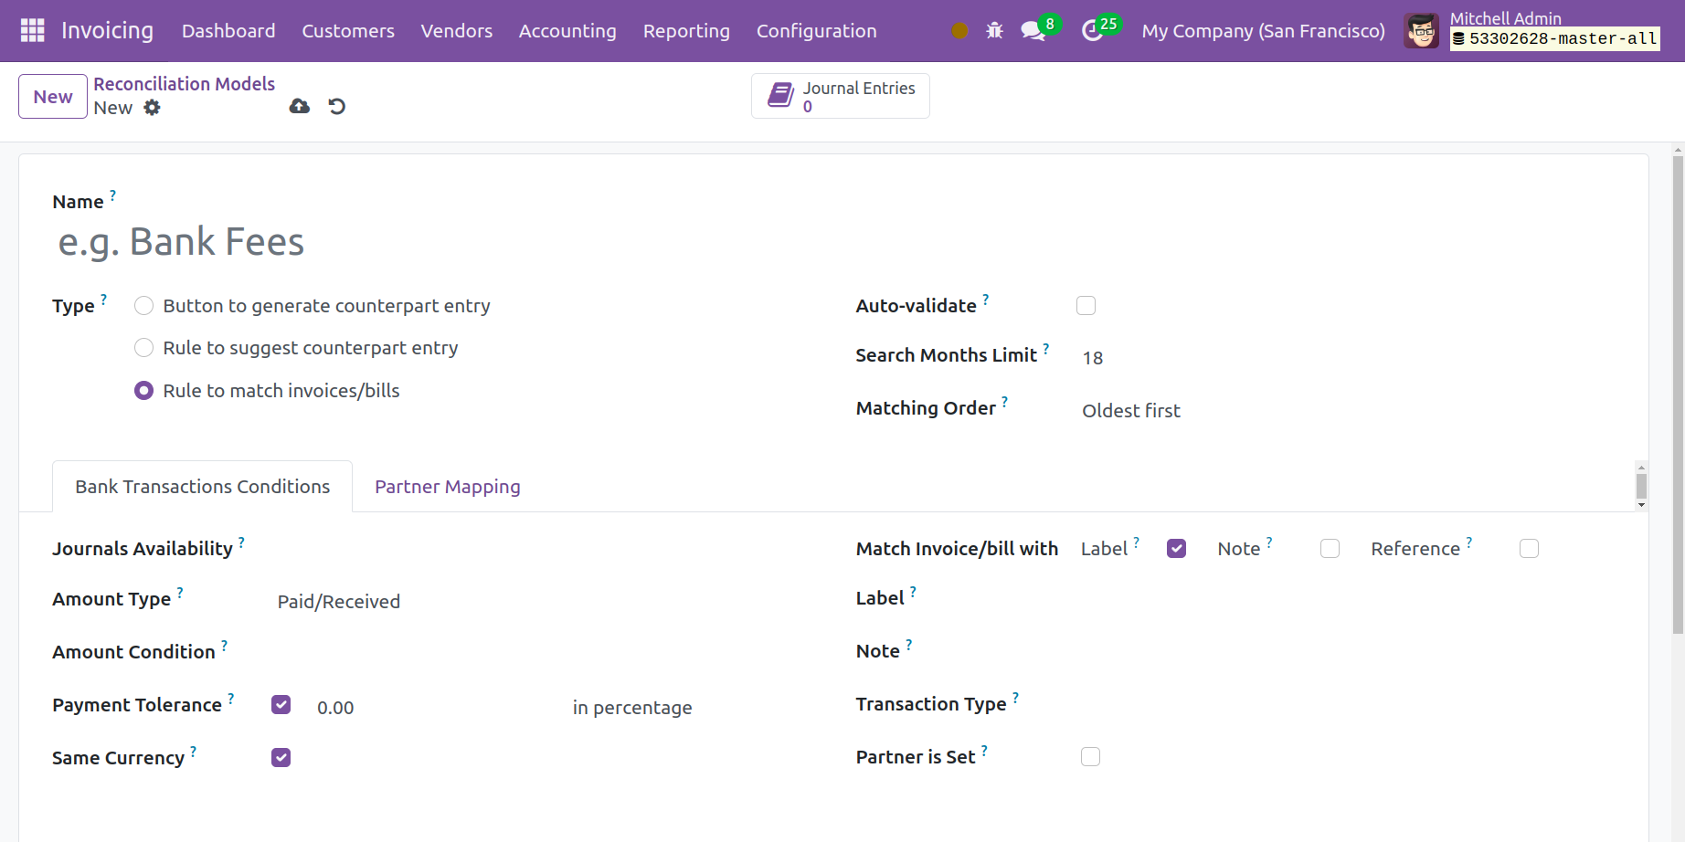Enable the Match with Reference checkbox
The image size is (1685, 842).
pyautogui.click(x=1529, y=548)
